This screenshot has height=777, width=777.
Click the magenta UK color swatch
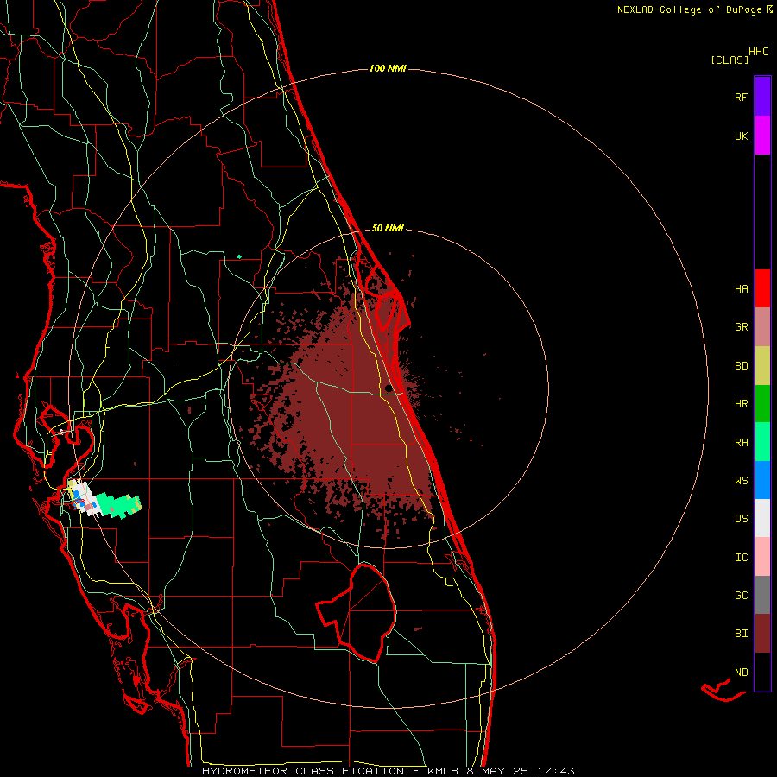762,136
